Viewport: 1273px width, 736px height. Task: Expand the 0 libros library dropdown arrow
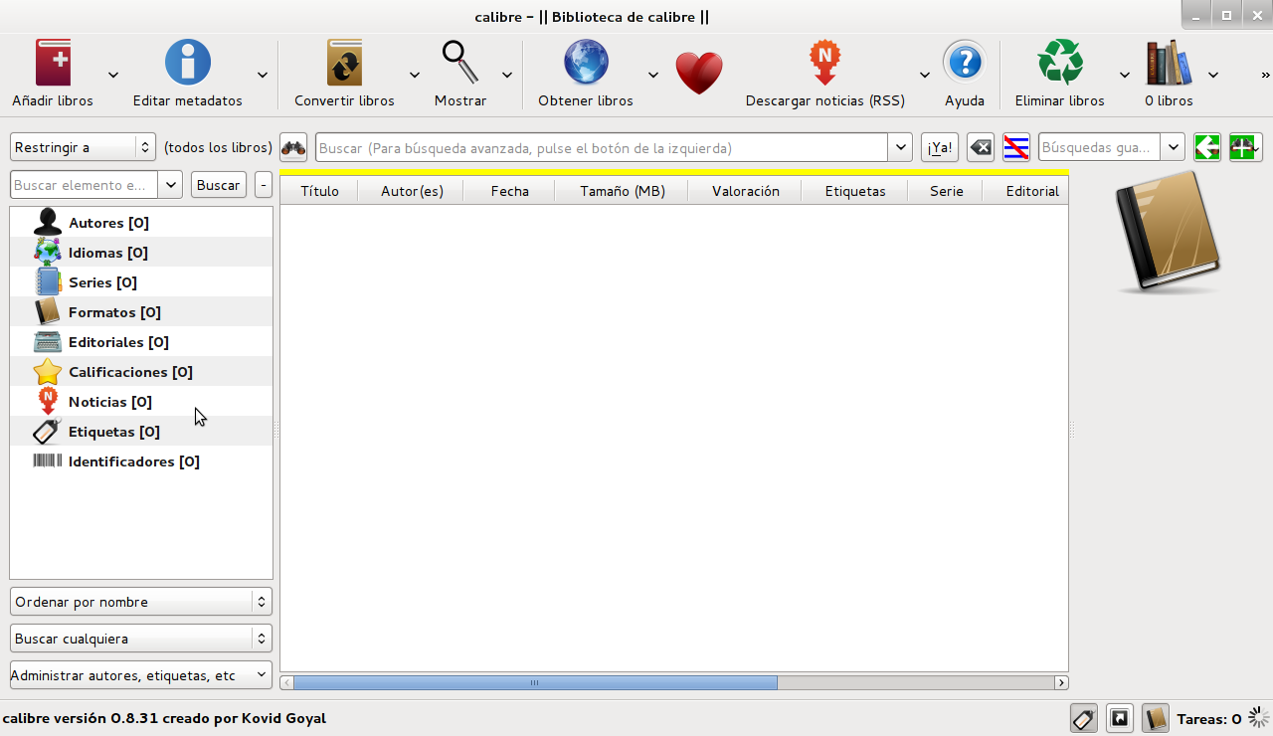tap(1213, 75)
